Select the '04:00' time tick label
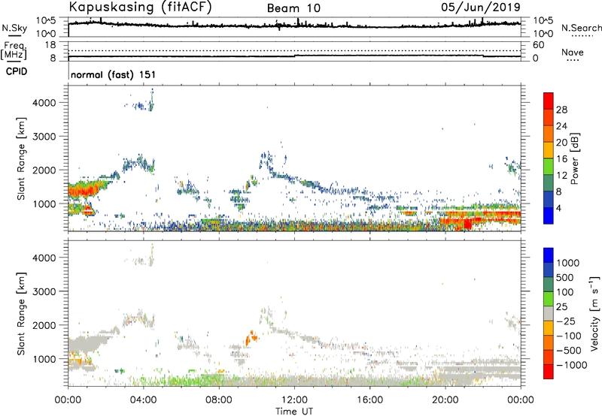The height and width of the screenshot is (416, 602). coord(144,400)
